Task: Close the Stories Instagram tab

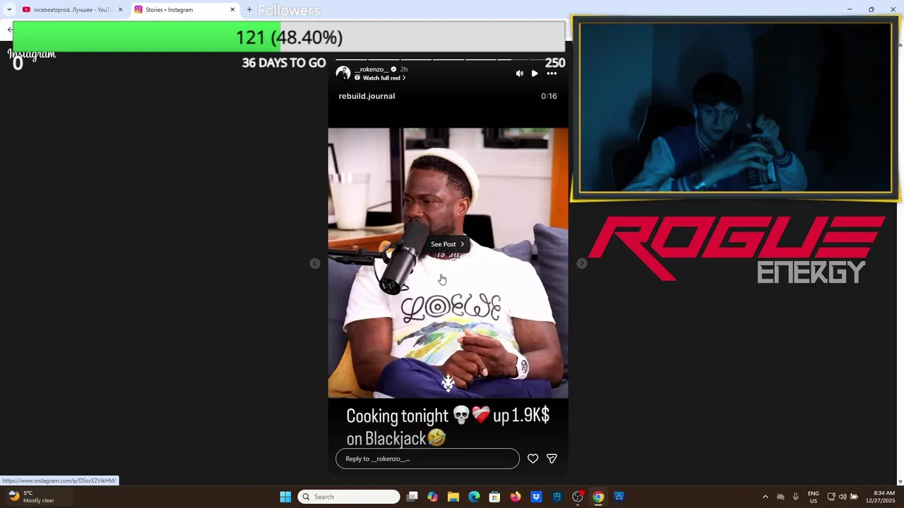Action: click(232, 10)
